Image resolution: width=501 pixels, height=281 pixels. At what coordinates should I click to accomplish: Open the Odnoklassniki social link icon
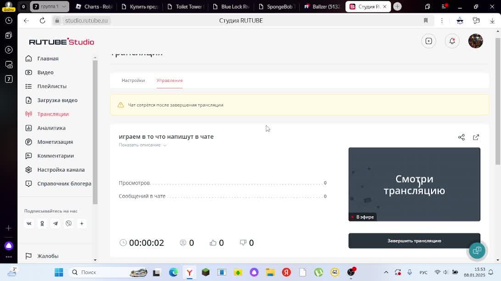coord(42,224)
